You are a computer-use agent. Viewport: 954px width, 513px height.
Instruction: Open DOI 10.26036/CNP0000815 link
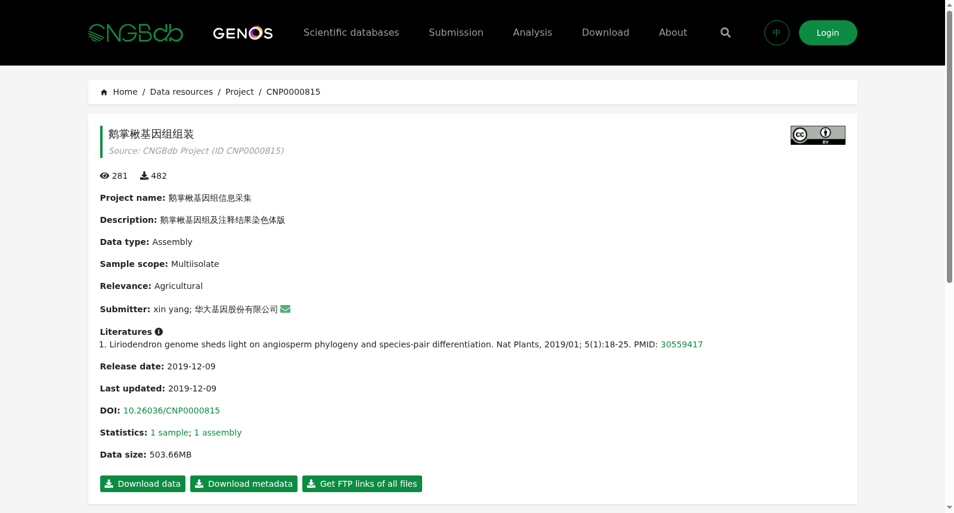172,411
